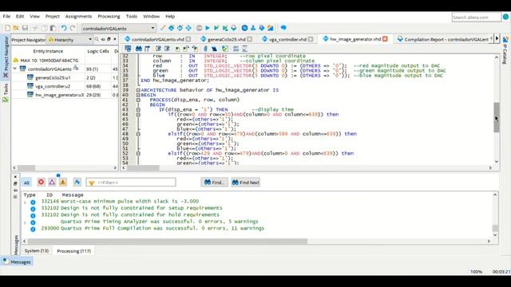Viewport: 511px width, 287px height.
Task: Open the Assignments menu
Action: tap(78, 16)
